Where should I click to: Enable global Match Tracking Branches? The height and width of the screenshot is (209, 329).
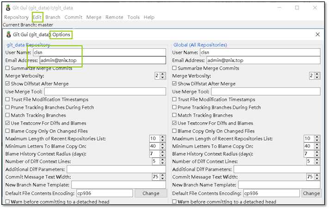(x=174, y=115)
